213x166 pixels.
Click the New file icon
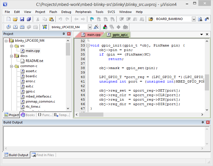pyautogui.click(x=8, y=19)
